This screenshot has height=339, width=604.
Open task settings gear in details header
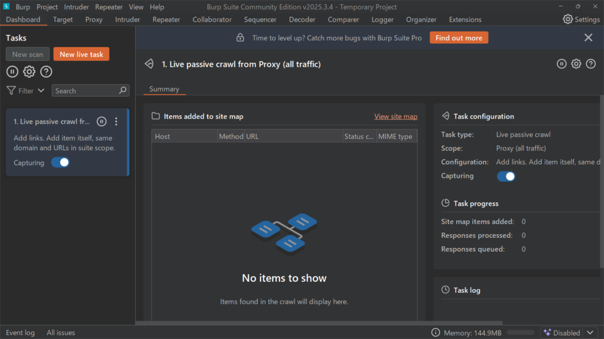point(576,64)
